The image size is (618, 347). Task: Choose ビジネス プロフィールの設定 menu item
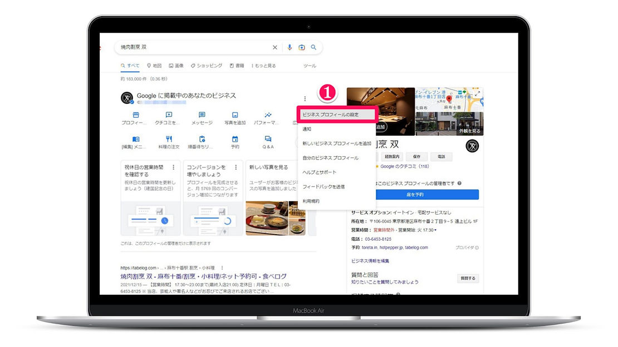(x=337, y=115)
